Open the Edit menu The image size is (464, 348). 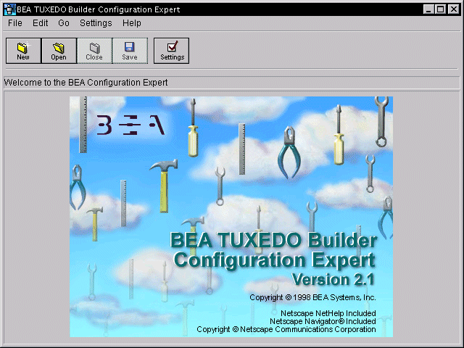click(41, 23)
